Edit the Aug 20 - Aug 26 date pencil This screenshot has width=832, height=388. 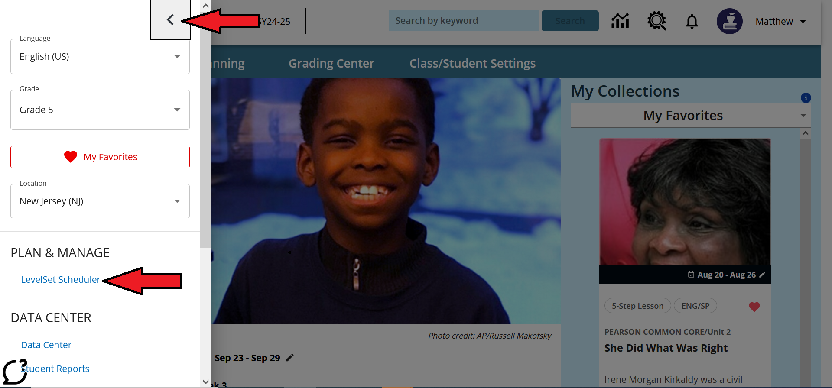click(762, 275)
